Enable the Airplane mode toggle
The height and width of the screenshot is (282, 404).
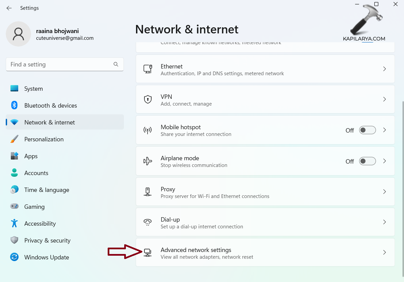tap(367, 161)
